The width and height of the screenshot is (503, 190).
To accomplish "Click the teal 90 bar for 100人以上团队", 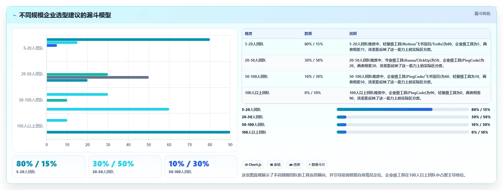I will coord(138,132).
